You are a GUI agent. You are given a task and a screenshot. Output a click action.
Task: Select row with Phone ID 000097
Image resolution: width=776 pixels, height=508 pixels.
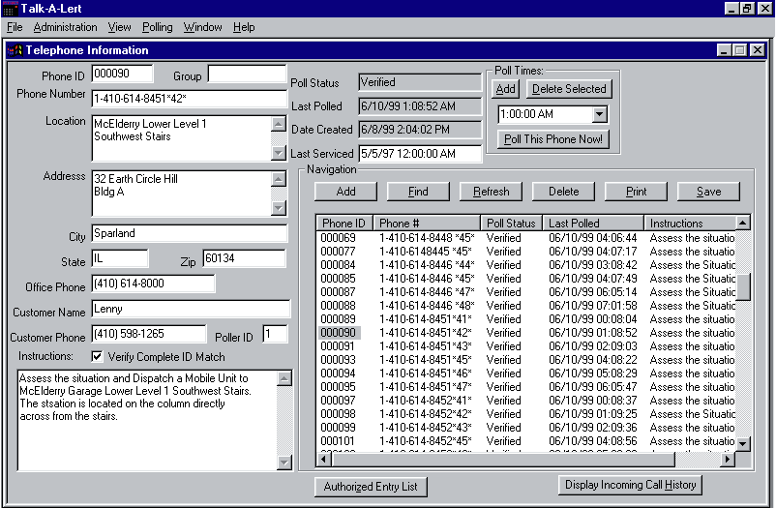[x=526, y=400]
